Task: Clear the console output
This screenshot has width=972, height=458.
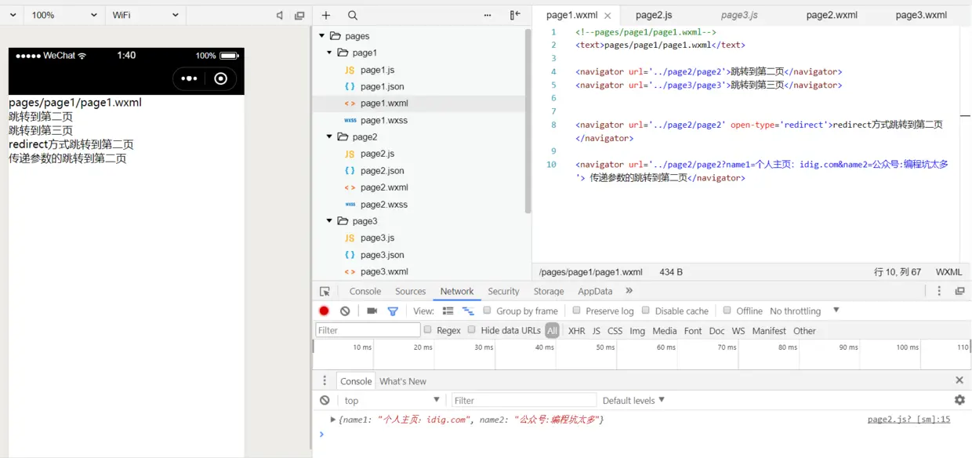Action: [325, 400]
